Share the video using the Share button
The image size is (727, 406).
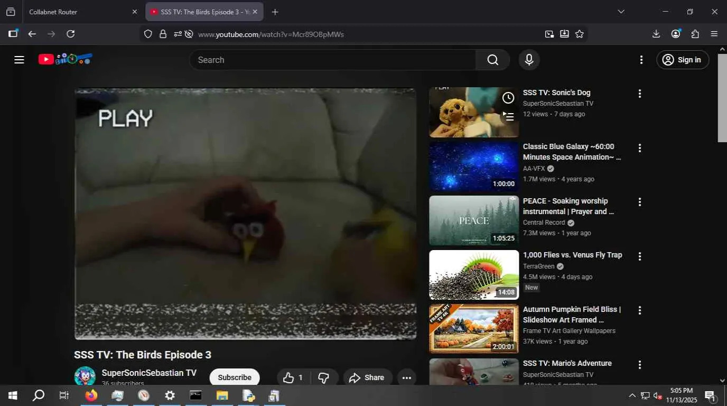[x=368, y=377]
